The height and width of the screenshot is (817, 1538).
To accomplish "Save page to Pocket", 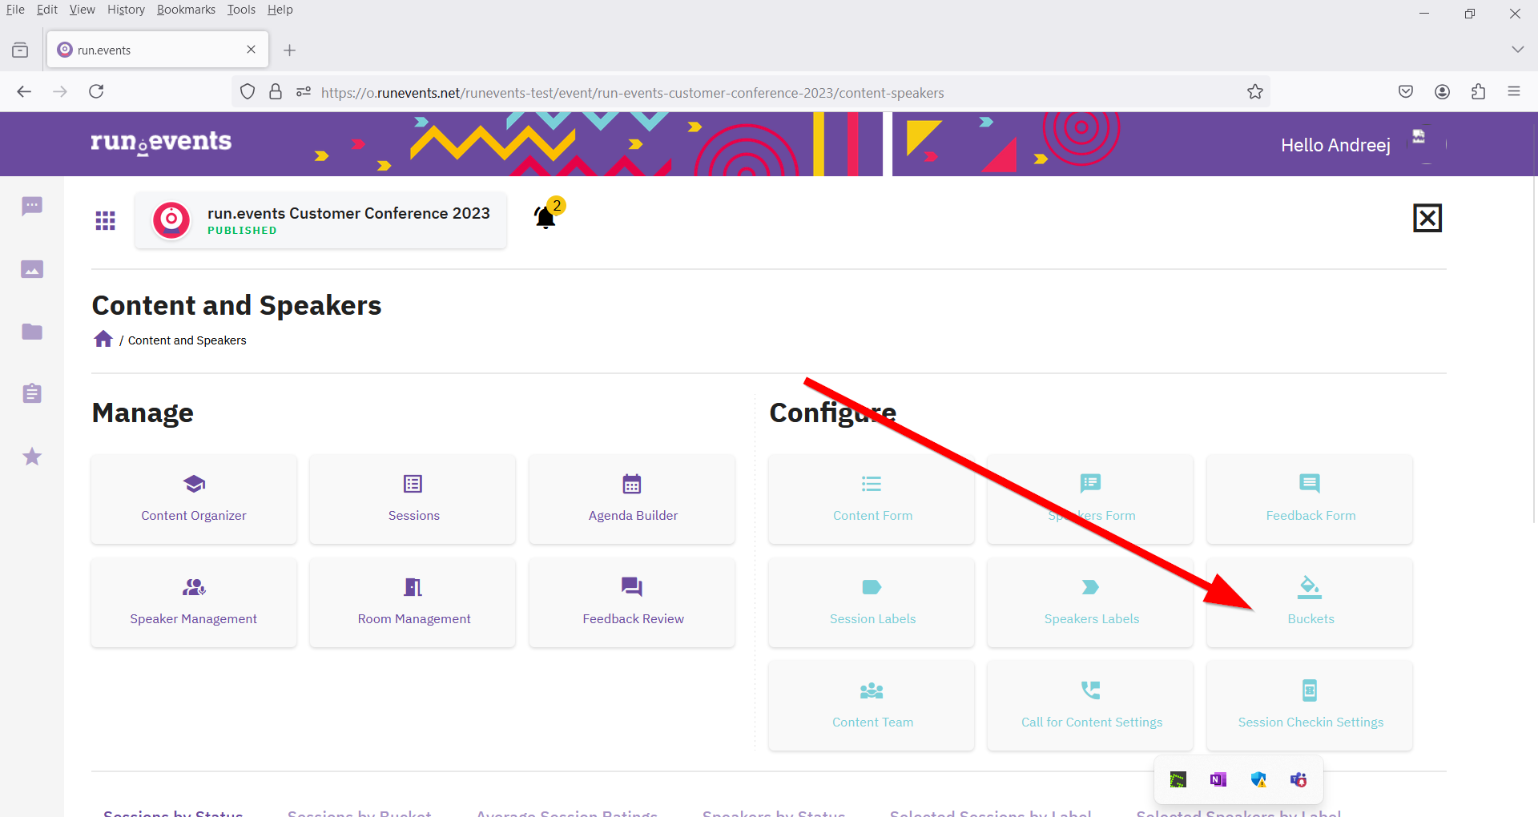I will (1406, 92).
